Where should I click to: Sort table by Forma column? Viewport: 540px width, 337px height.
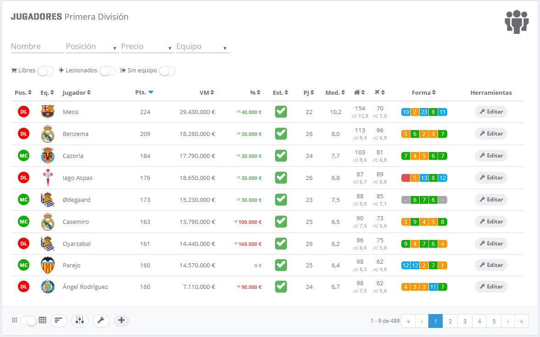pos(423,93)
